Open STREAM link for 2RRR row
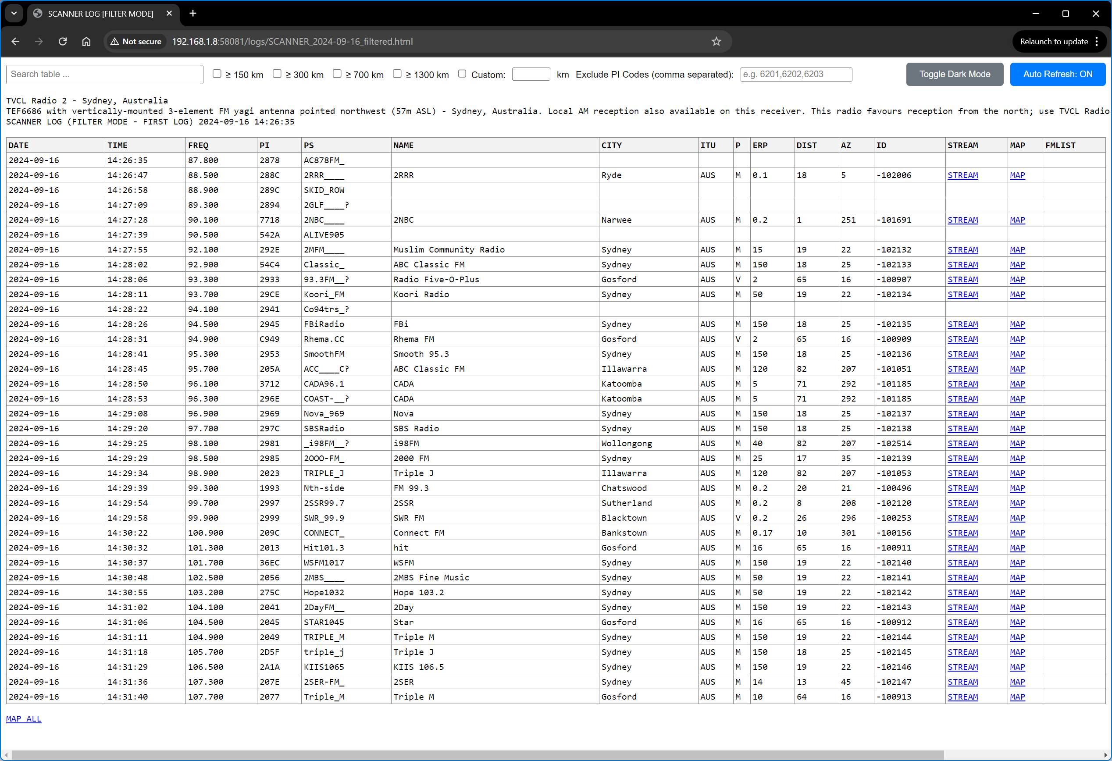 point(962,175)
